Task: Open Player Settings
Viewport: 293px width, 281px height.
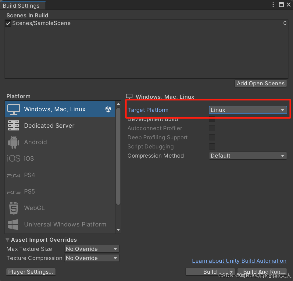Action: [x=31, y=272]
